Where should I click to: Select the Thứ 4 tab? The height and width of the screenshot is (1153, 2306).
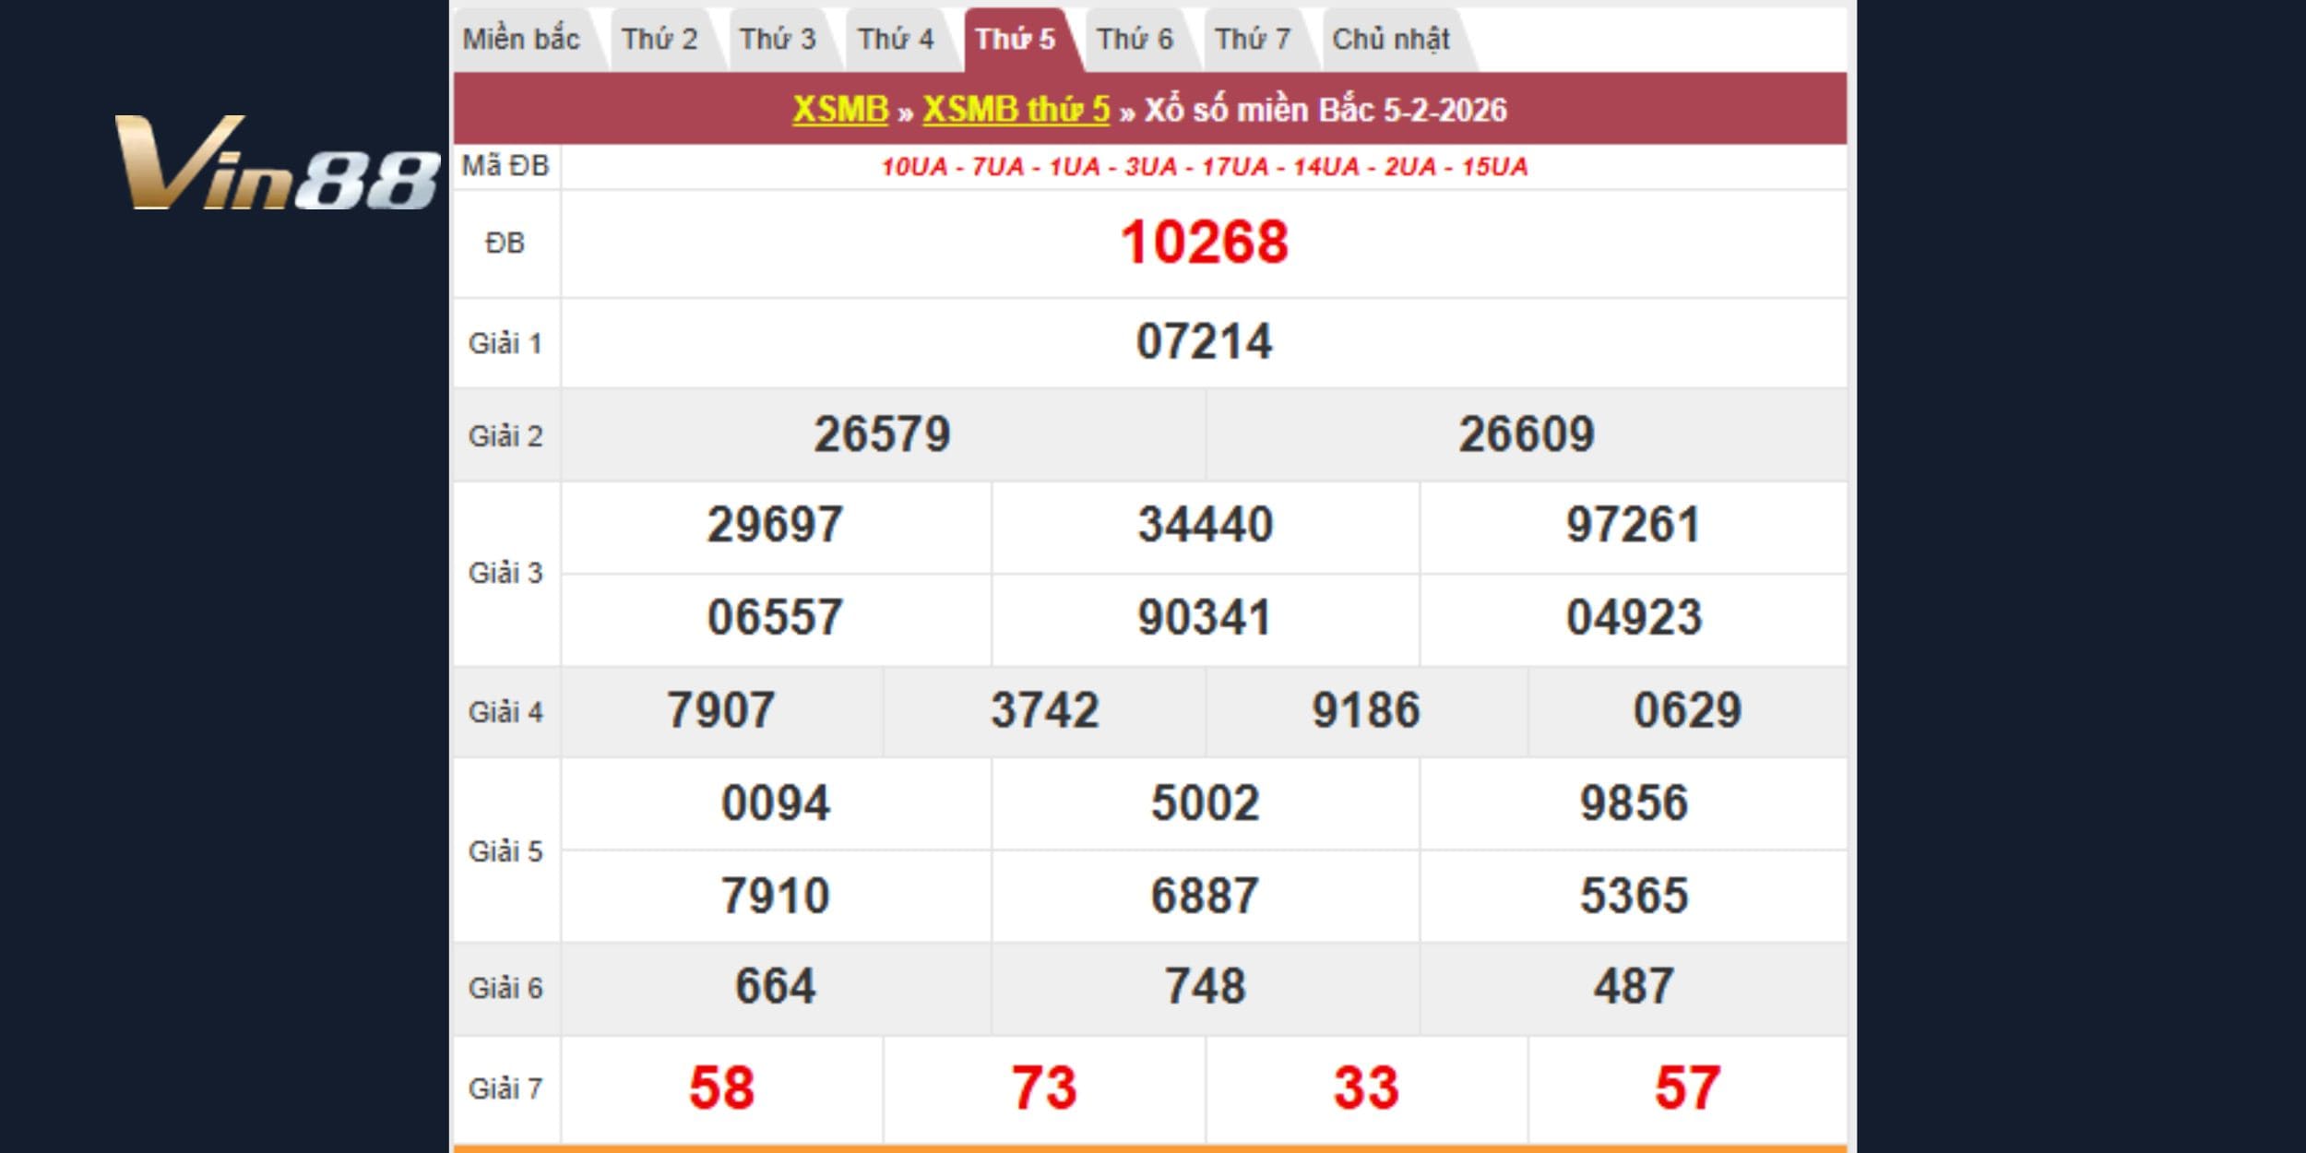pyautogui.click(x=896, y=40)
